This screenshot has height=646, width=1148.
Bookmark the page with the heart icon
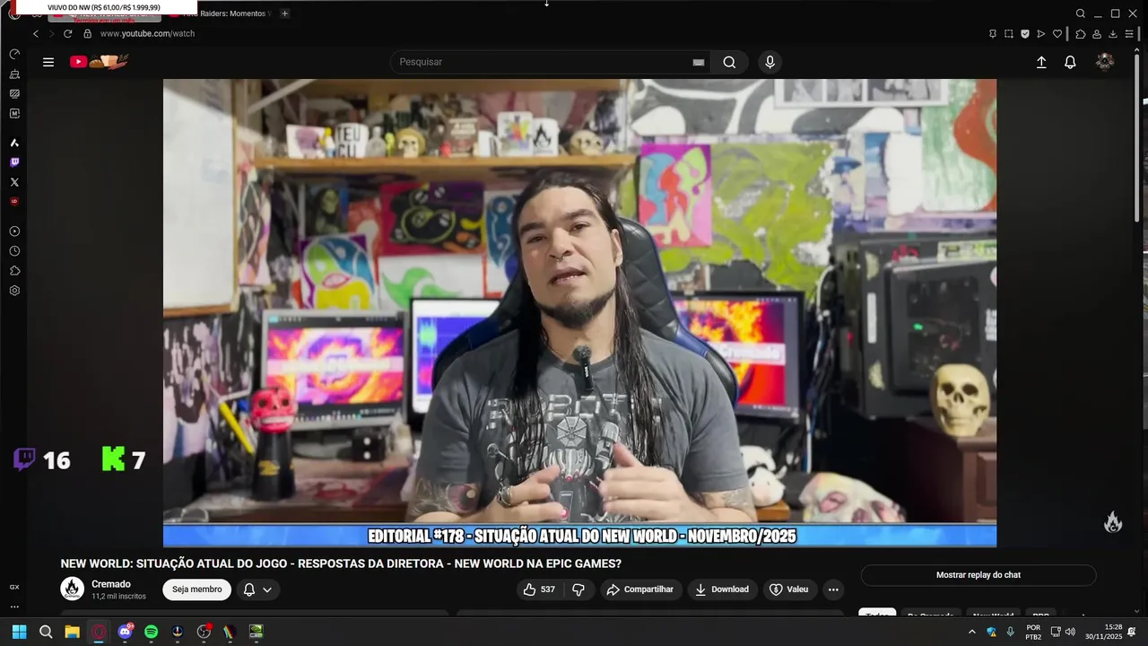(1057, 34)
